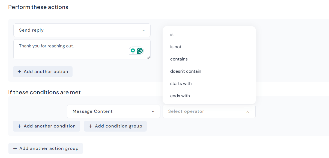329x158 pixels.
Task: Click the chevron on the Send reply selector
Action: pos(143,30)
